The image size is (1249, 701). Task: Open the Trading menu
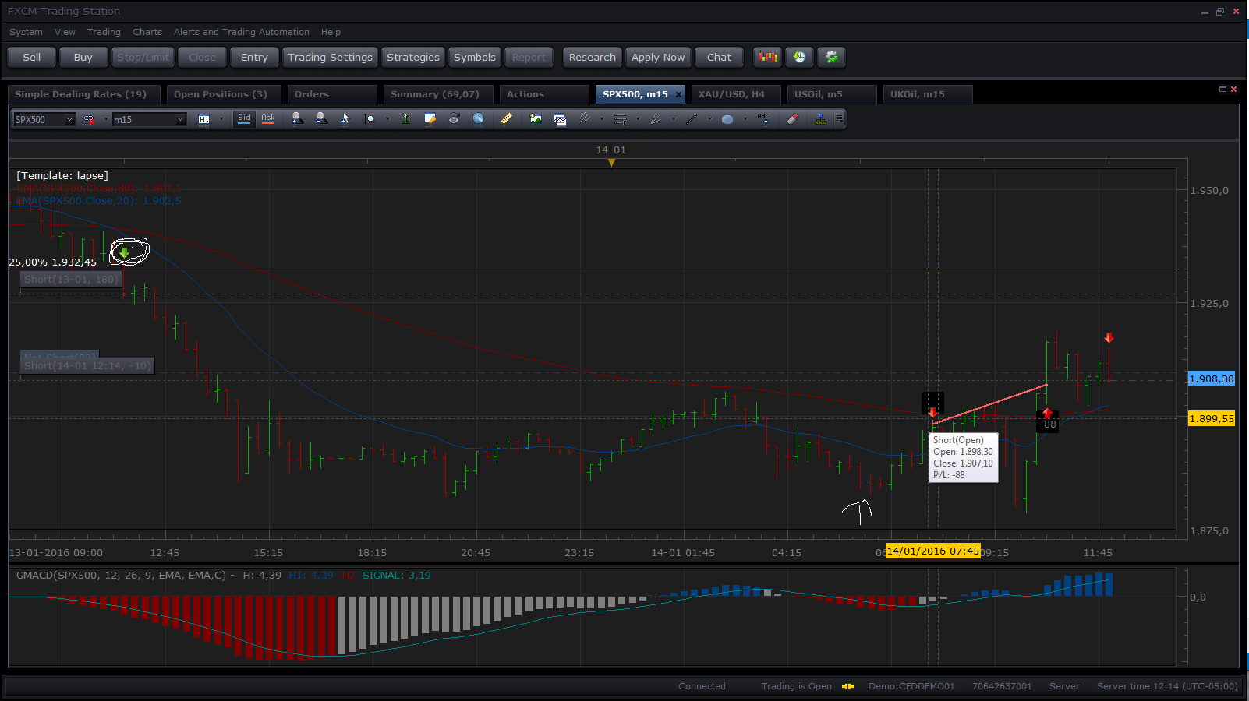[x=104, y=32]
